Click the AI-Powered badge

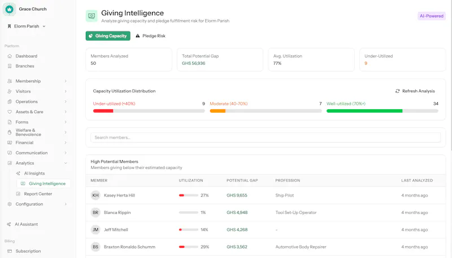point(432,16)
